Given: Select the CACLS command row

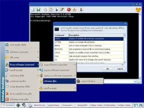Looking at the screenshot, I should click(89, 53).
